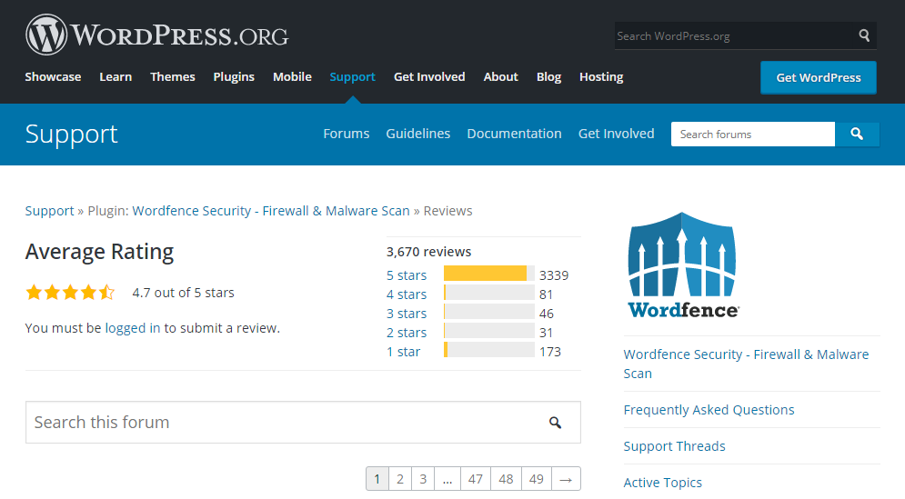Click the WordPress.org logo
905x499 pixels.
156,35
